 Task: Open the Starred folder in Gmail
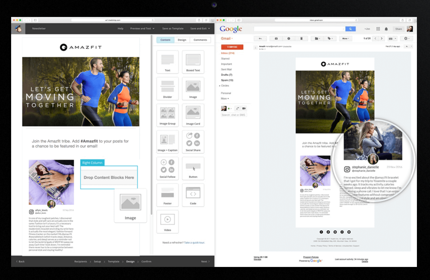point(225,59)
